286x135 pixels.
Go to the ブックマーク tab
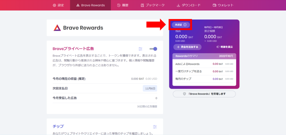[153, 5]
